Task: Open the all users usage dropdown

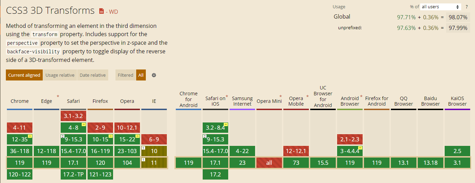Action: click(x=441, y=7)
